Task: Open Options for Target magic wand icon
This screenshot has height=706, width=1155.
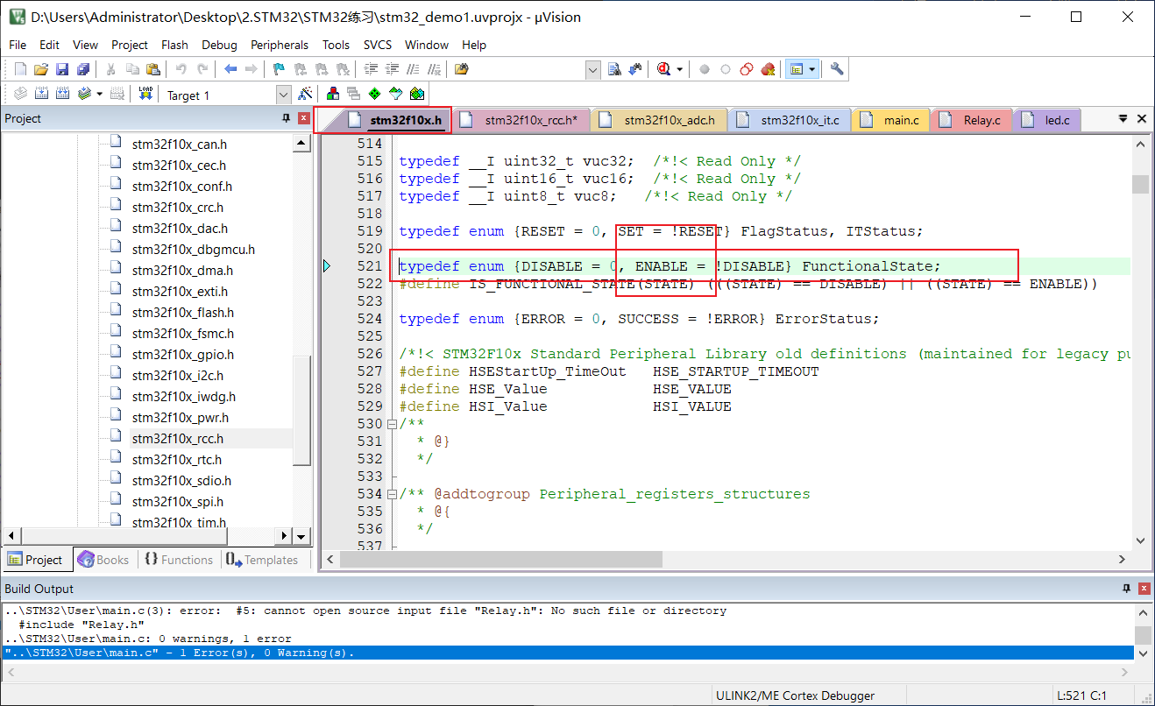Action: pos(305,94)
